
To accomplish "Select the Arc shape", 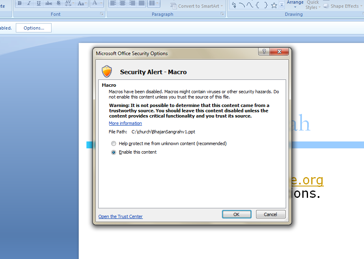I will pyautogui.click(x=242, y=5).
